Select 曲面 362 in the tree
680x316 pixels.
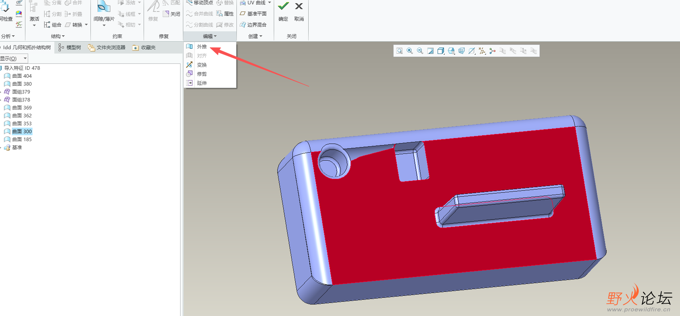(x=18, y=115)
